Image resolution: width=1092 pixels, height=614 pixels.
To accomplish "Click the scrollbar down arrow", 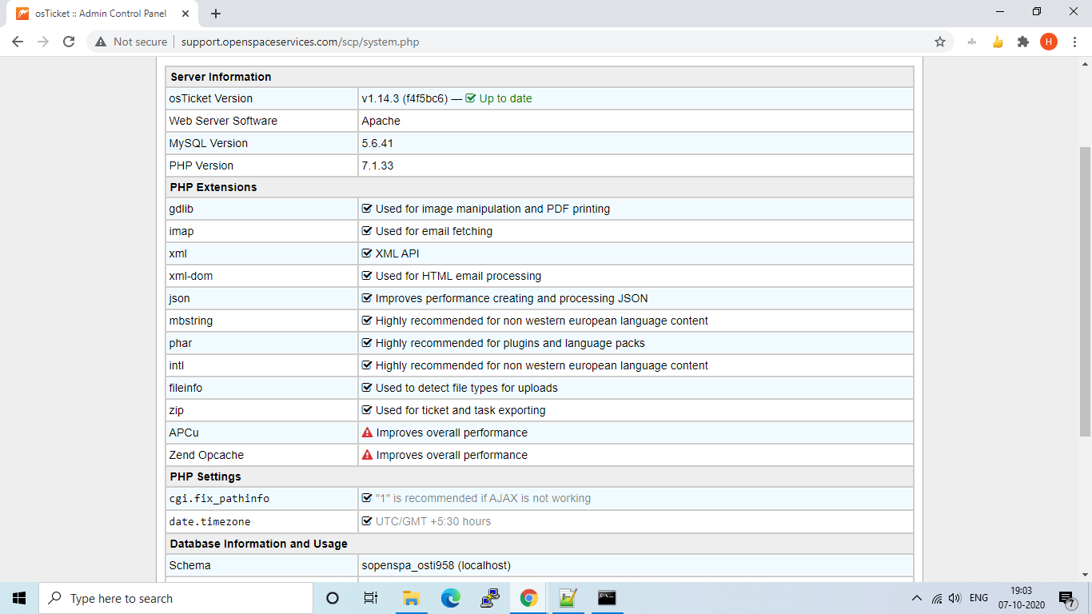I will 1085,575.
